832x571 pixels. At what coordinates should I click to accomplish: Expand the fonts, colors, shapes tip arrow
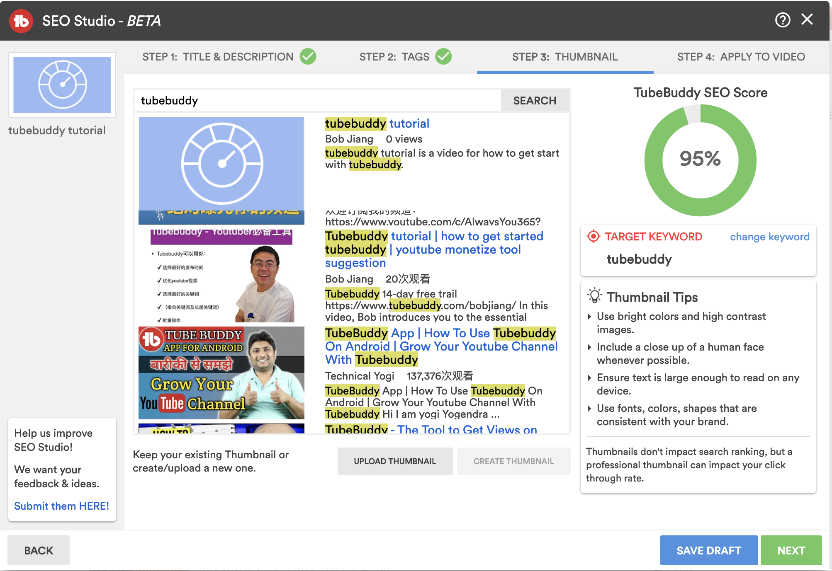click(x=590, y=409)
